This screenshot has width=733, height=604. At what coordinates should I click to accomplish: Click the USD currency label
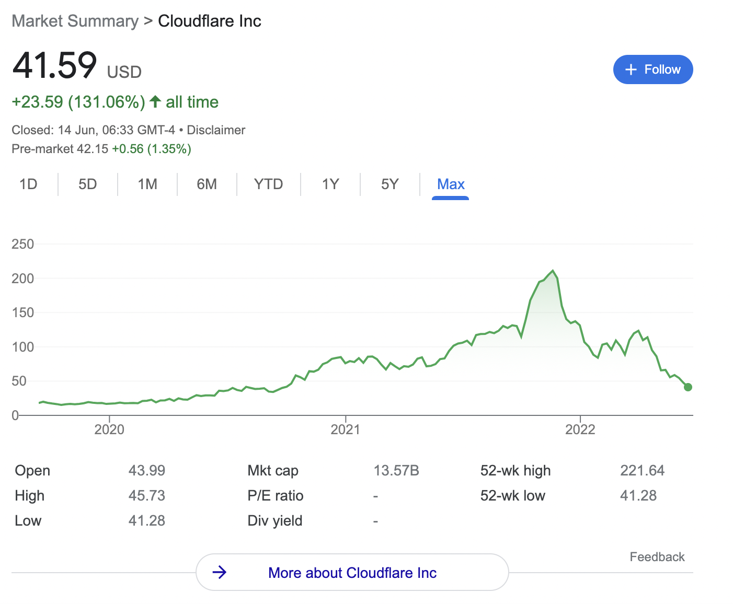pyautogui.click(x=124, y=72)
